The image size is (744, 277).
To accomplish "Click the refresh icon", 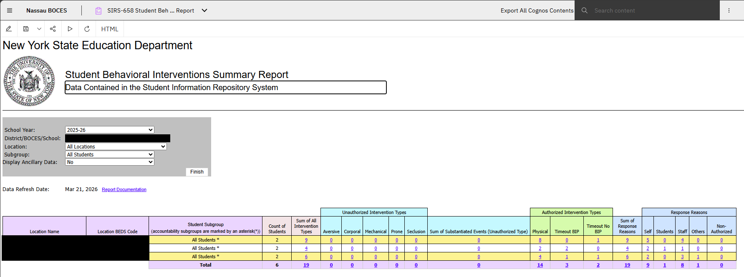I will point(87,29).
